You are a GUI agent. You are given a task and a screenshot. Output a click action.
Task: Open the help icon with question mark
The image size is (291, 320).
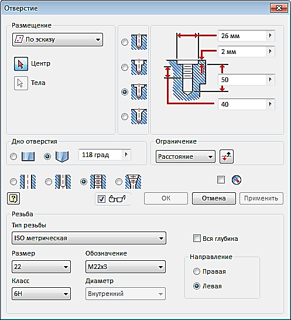click(x=13, y=198)
